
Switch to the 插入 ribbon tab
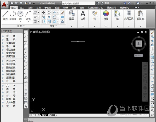(22, 8)
